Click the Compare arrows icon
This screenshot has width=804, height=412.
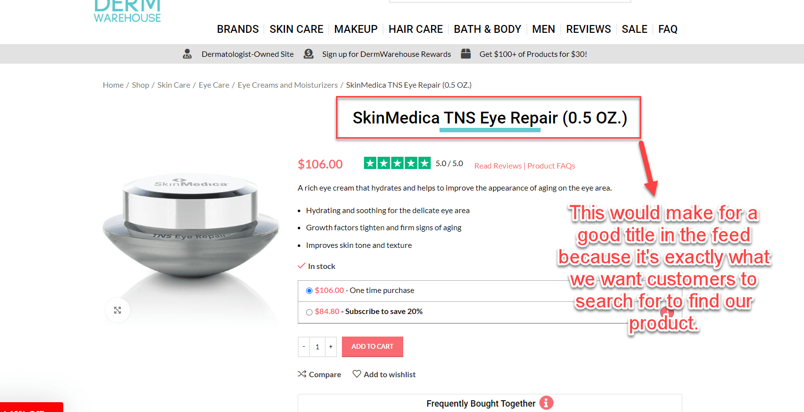pos(302,374)
